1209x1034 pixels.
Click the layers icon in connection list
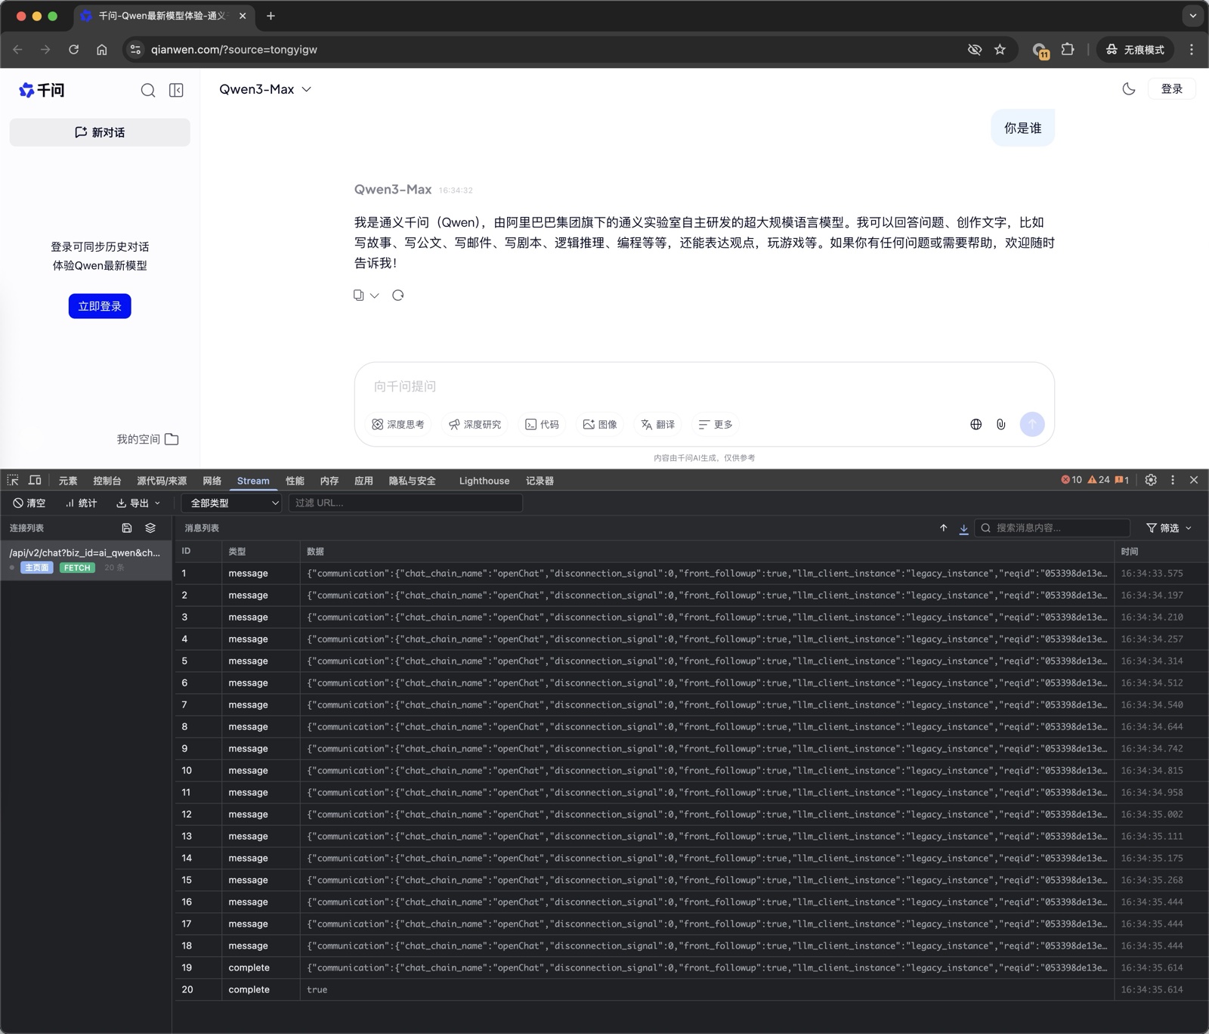pyautogui.click(x=150, y=528)
